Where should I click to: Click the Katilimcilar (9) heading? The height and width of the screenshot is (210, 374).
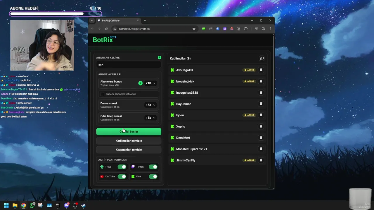click(180, 58)
